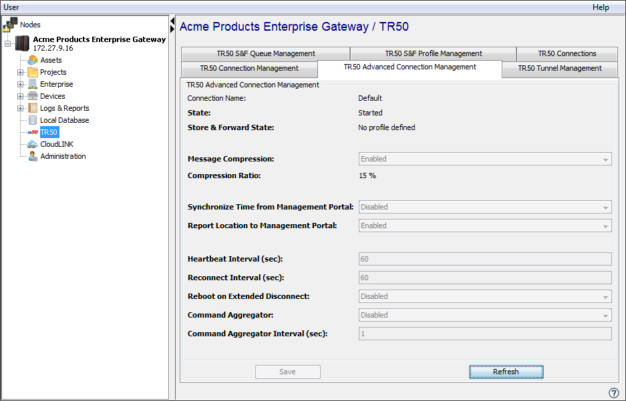Click the IP address 172.27.9.16
Screen dimensions: 626x401
click(x=53, y=48)
